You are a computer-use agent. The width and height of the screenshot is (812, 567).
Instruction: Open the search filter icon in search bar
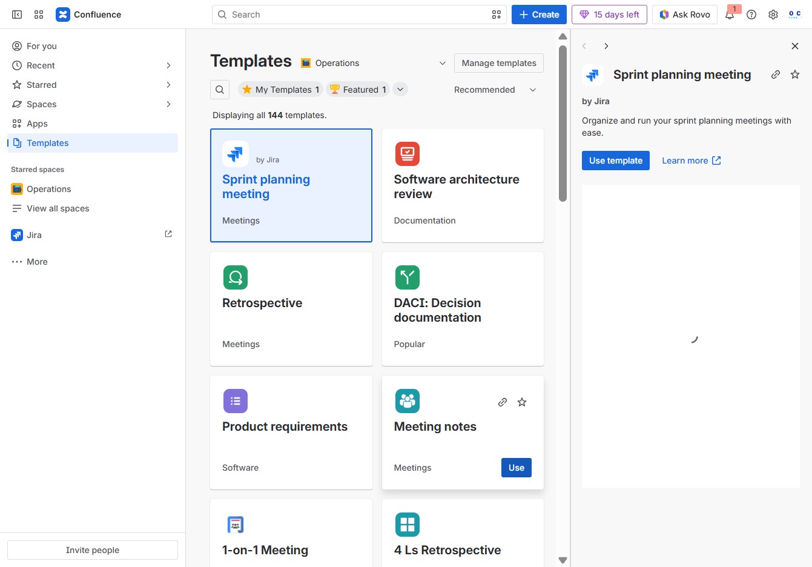click(497, 15)
